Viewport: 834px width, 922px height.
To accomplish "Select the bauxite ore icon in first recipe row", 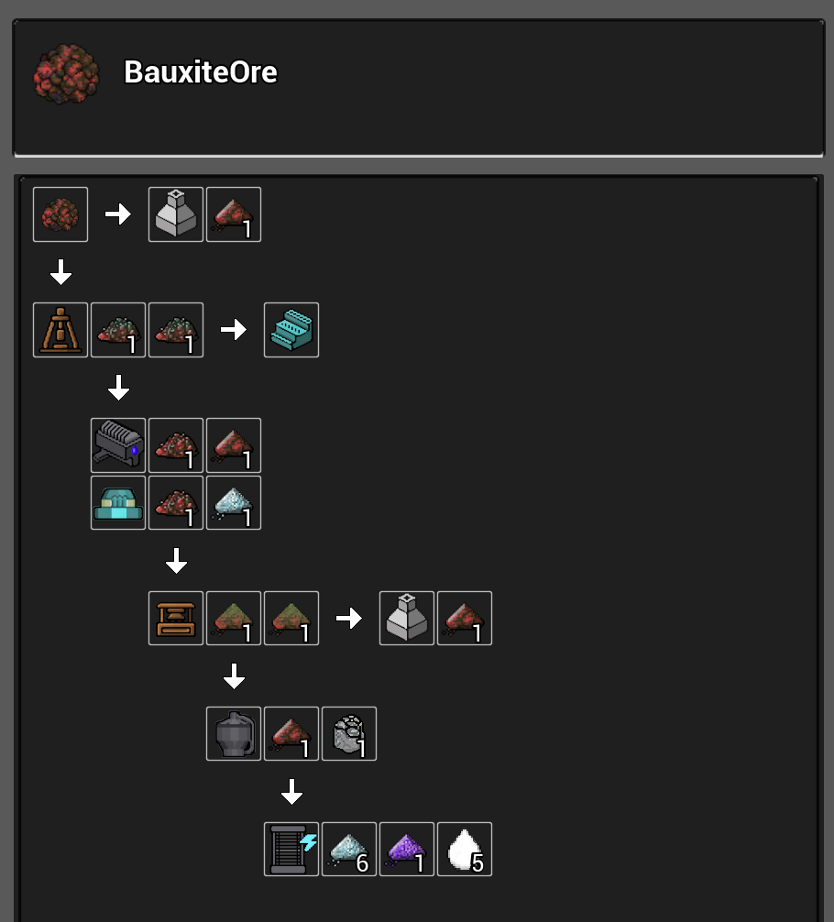I will tap(60, 214).
